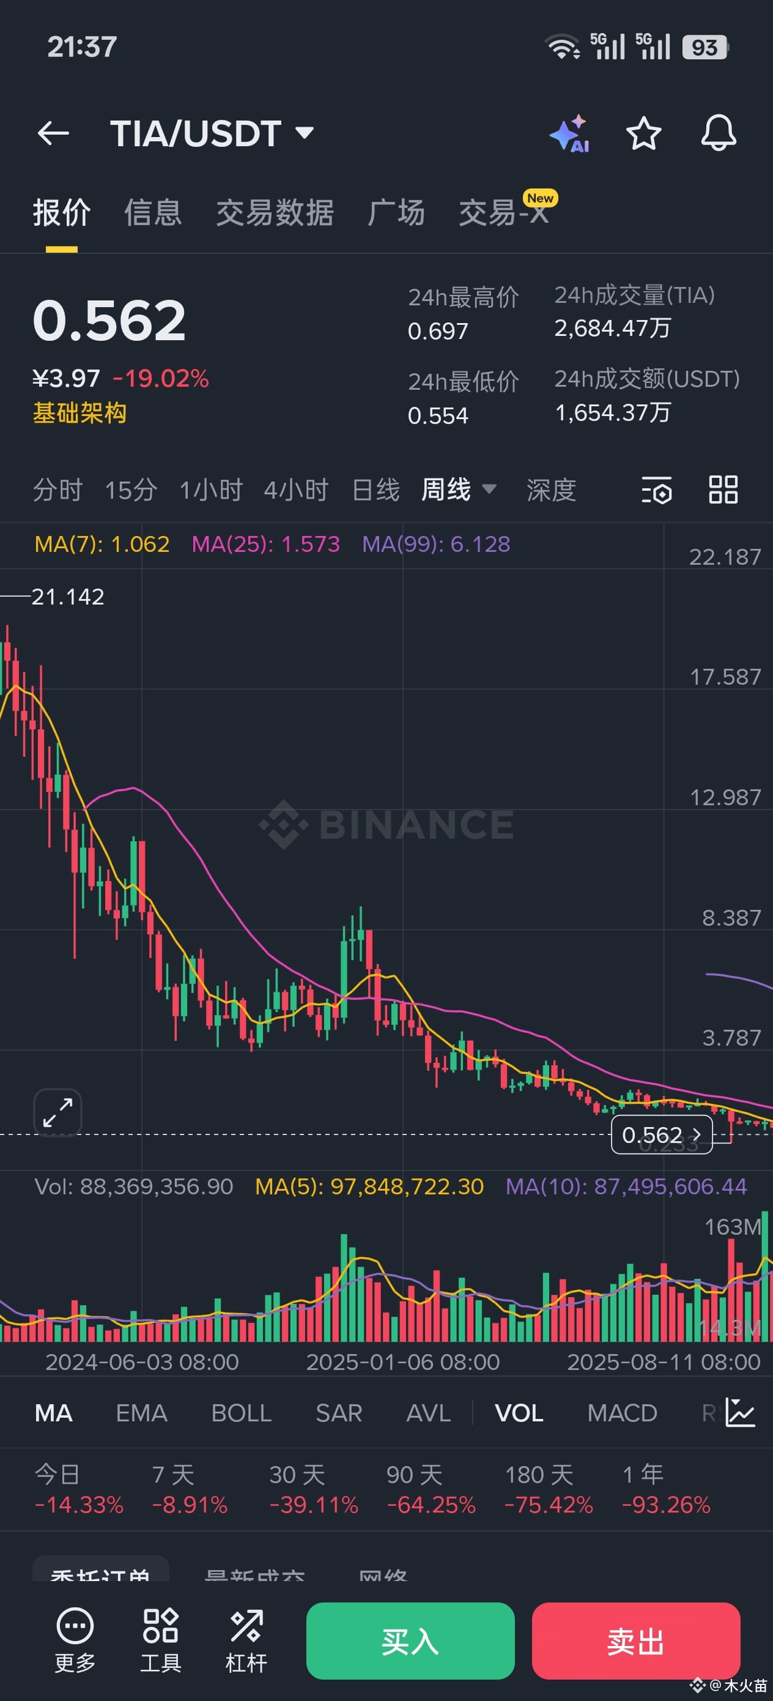Expand chart to fullscreen with arrows icon
This screenshot has width=773, height=1701.
57,1112
